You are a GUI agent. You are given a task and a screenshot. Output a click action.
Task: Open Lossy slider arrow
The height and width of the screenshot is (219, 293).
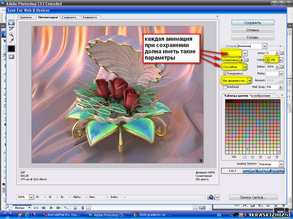click(277, 53)
